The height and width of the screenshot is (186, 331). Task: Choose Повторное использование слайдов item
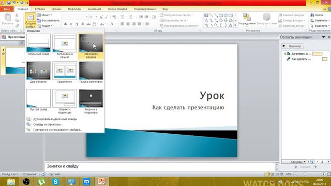(x=57, y=130)
